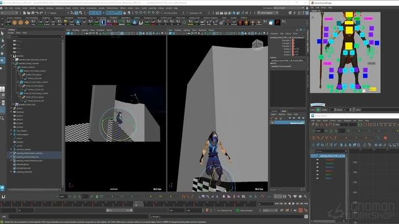
Task: Click the blue cube shelf icon beside red P
Action: point(271,22)
